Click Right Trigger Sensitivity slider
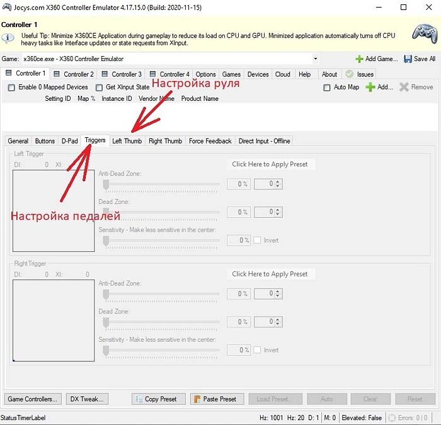 point(161,351)
